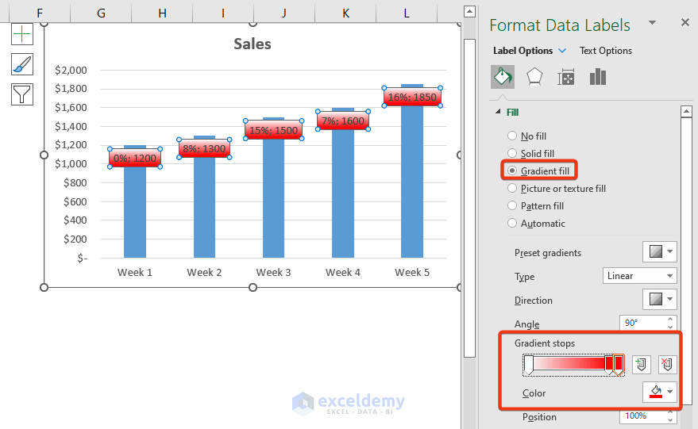Select Effects pentagon icon
The image size is (698, 429).
[534, 77]
